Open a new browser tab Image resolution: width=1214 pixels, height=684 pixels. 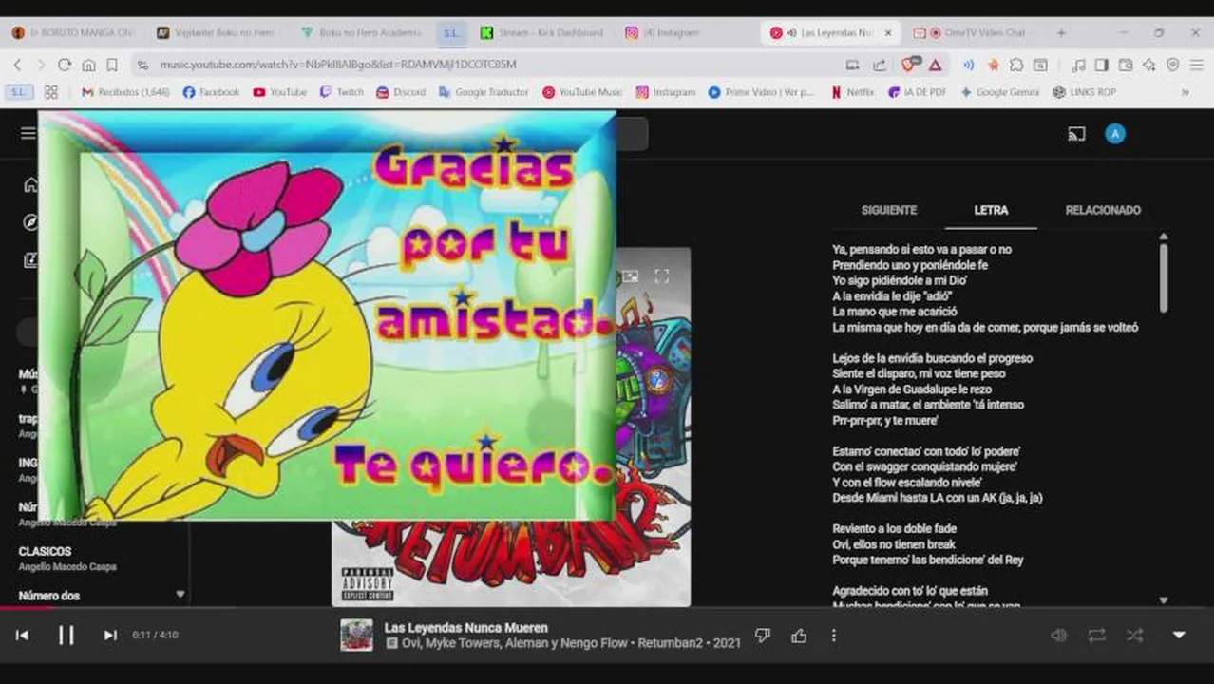[1061, 32]
